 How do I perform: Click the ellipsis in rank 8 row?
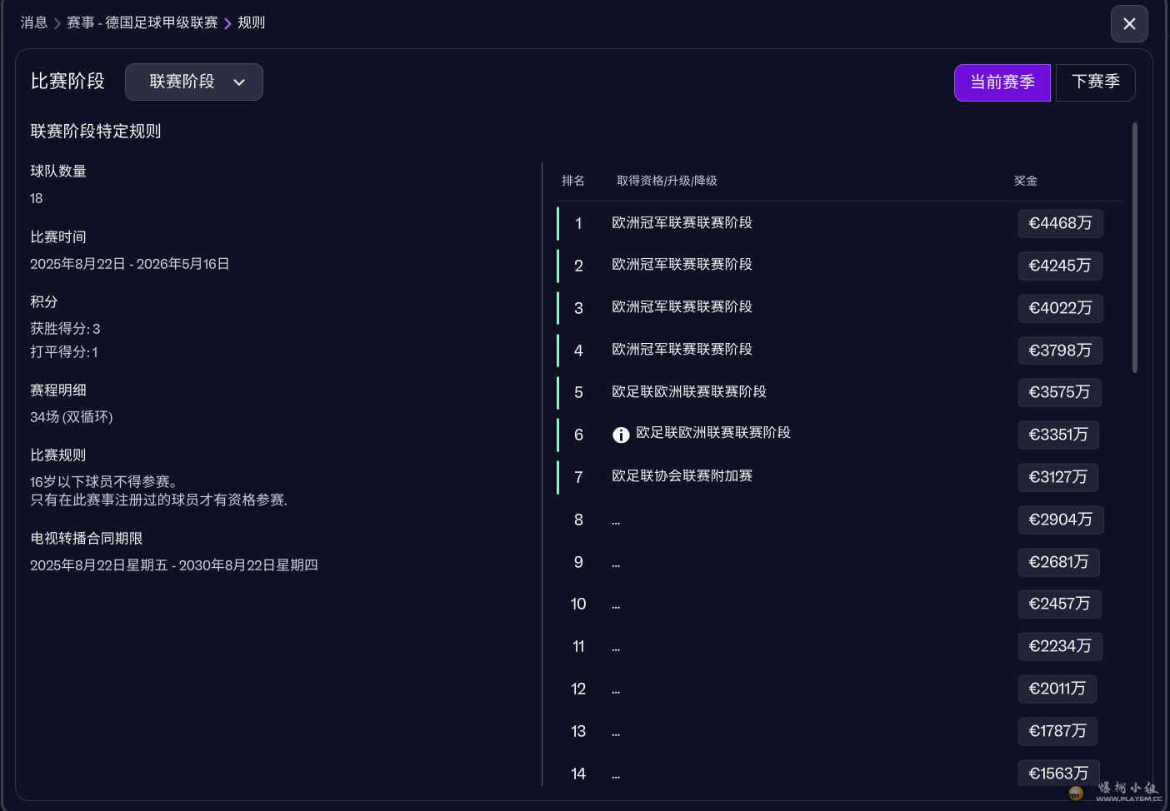616,521
